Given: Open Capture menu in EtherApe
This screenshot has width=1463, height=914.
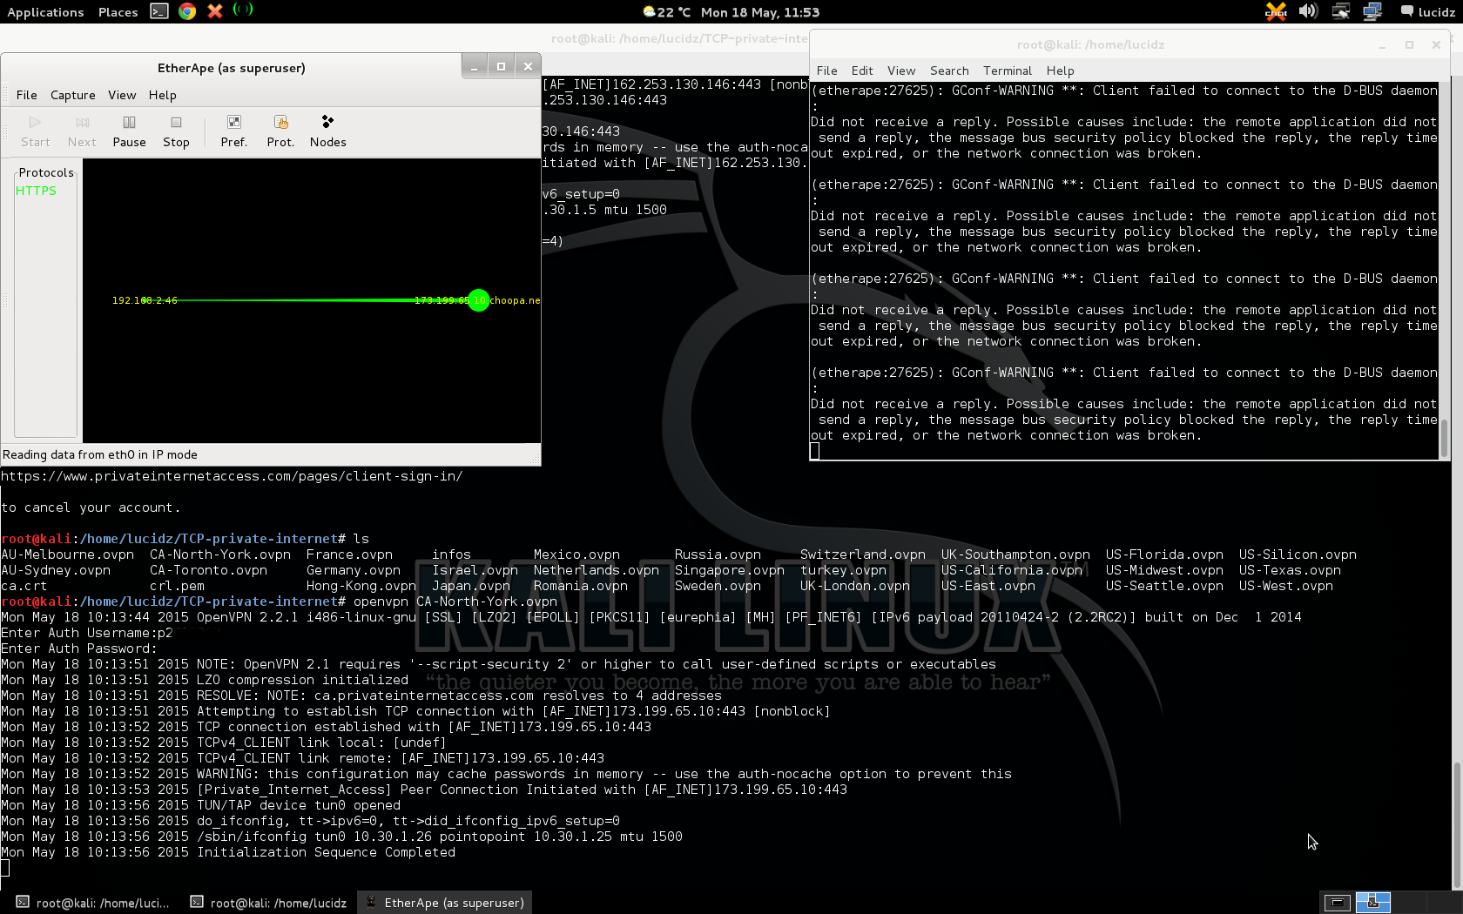Looking at the screenshot, I should point(73,95).
